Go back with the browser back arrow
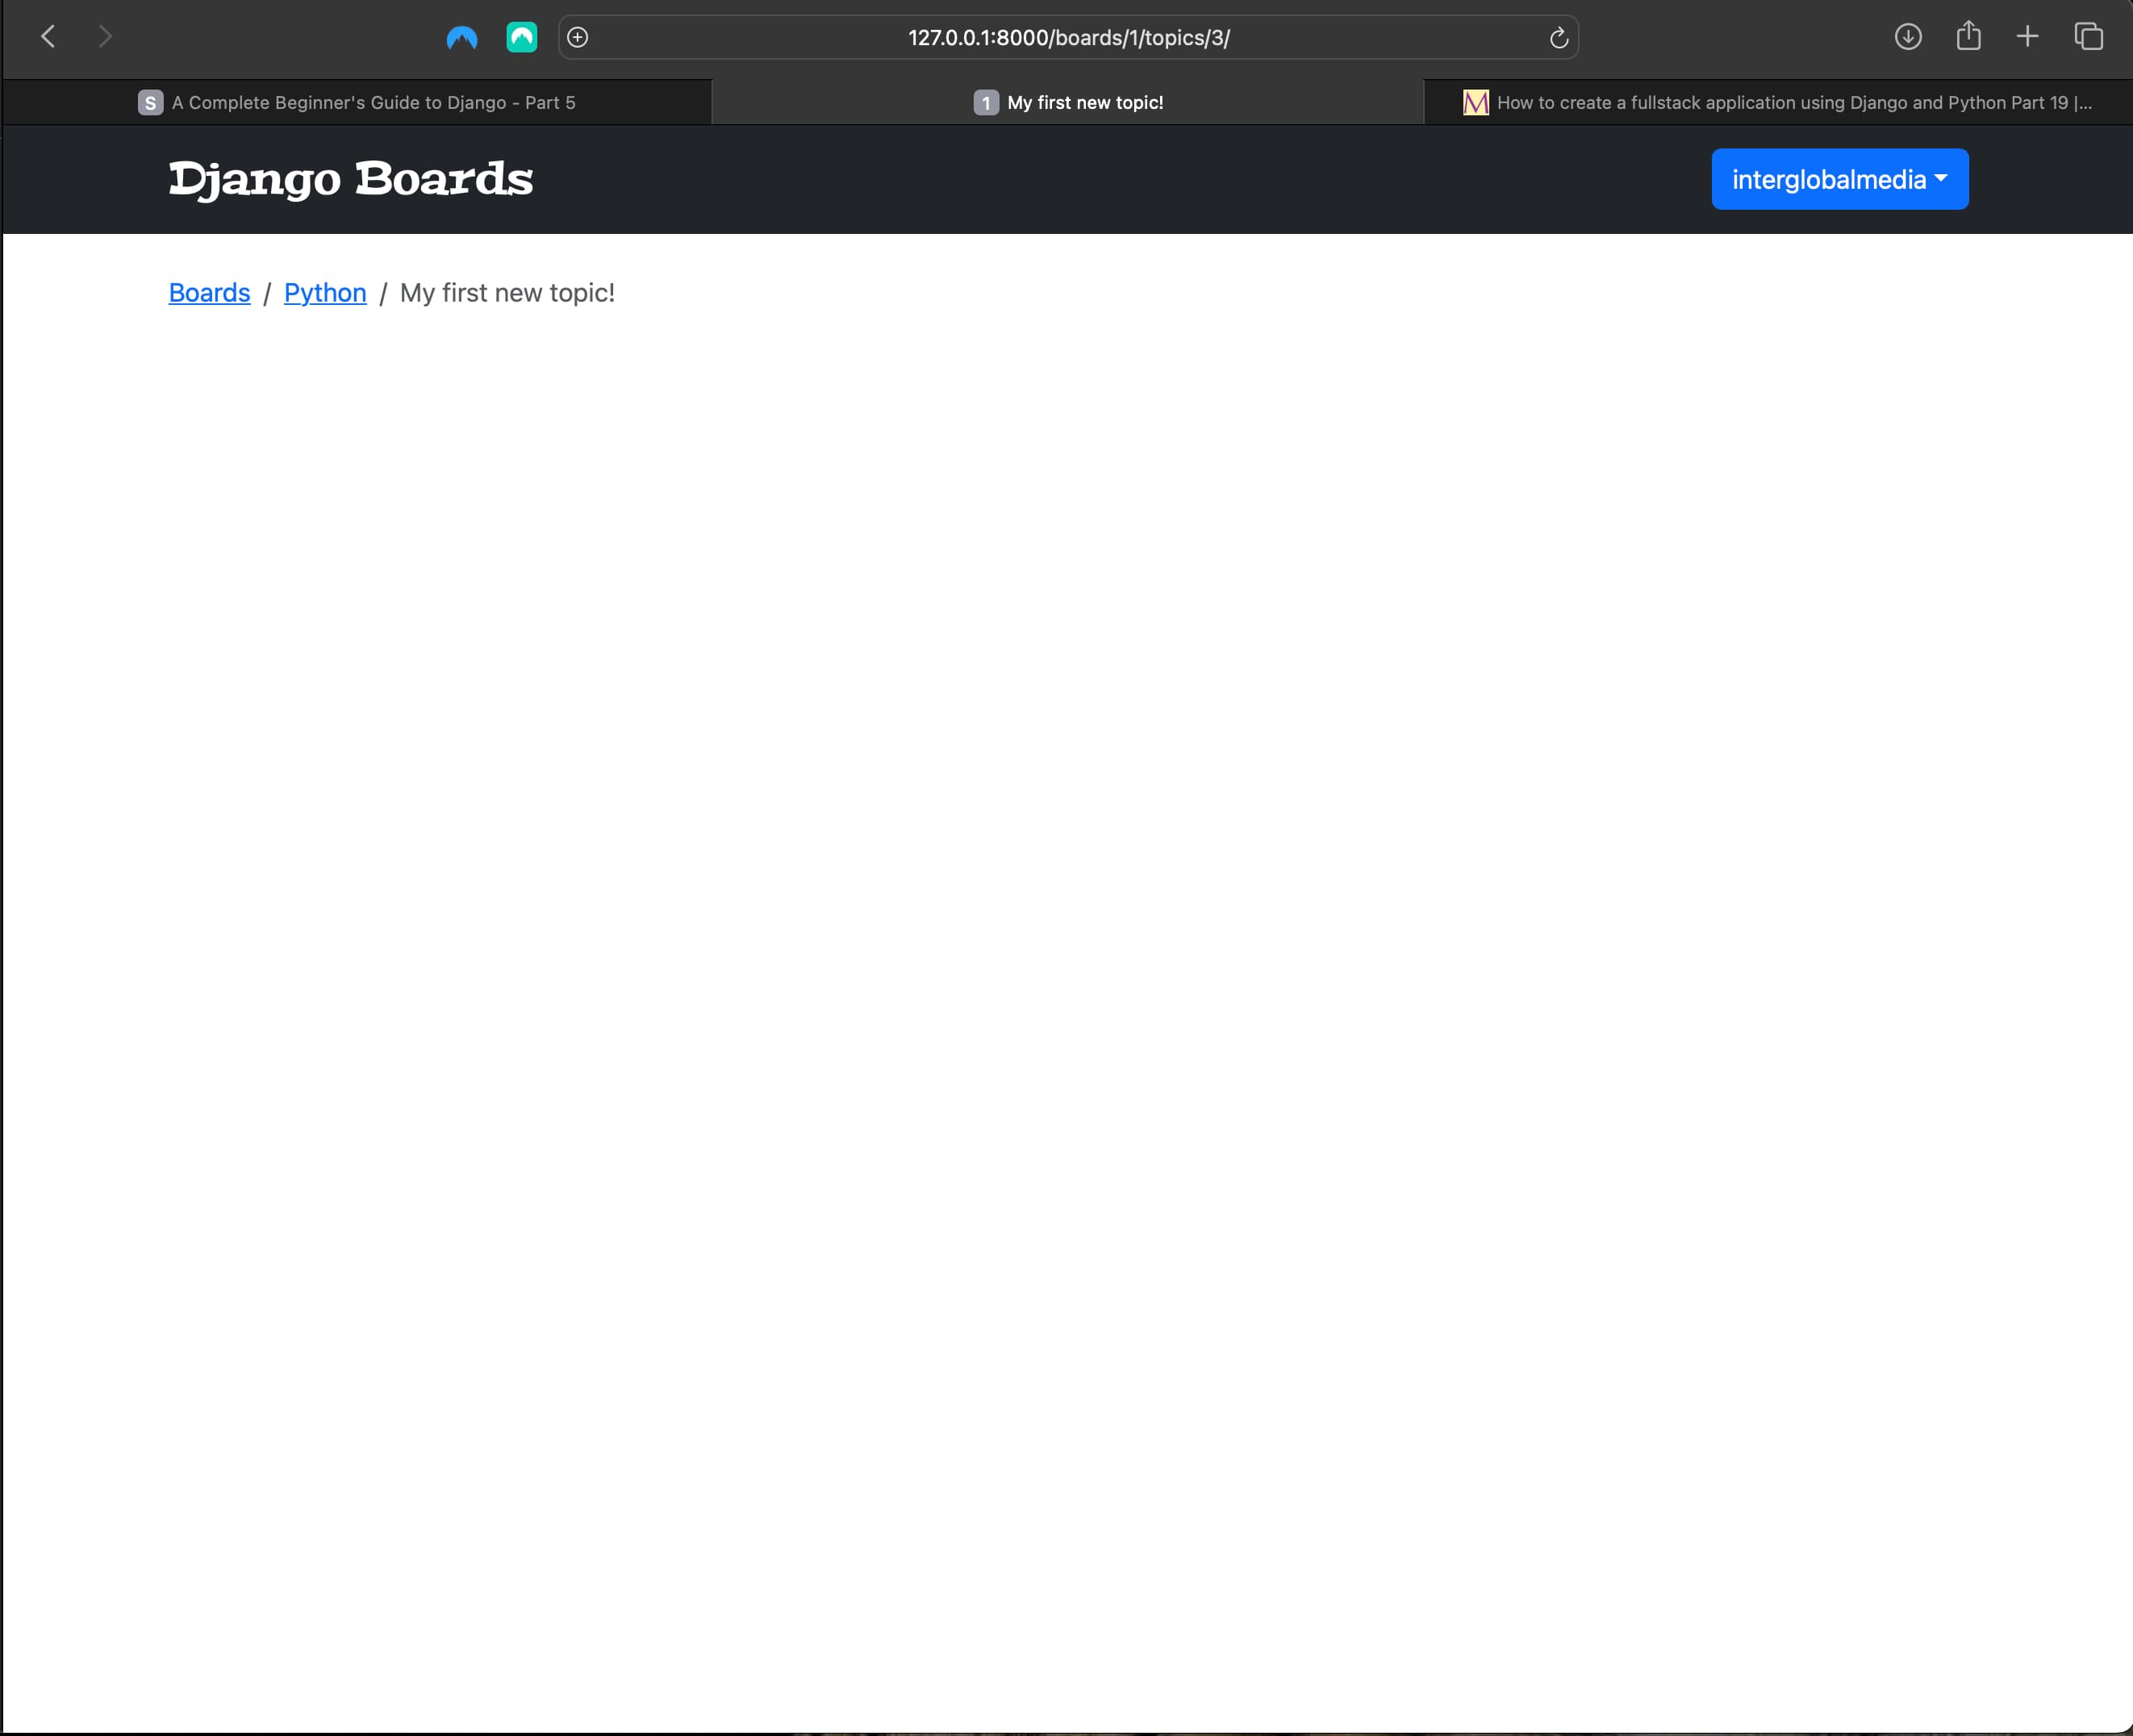This screenshot has width=2133, height=1736. click(47, 37)
